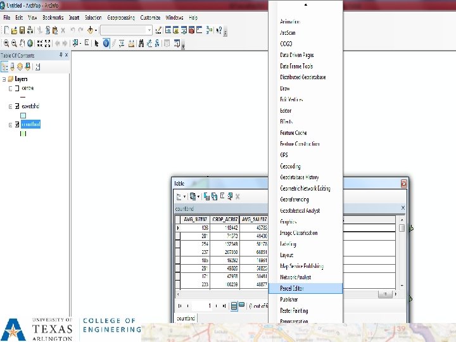Open the TOC Options icon
This screenshot has width=456, height=342.
click(x=37, y=67)
